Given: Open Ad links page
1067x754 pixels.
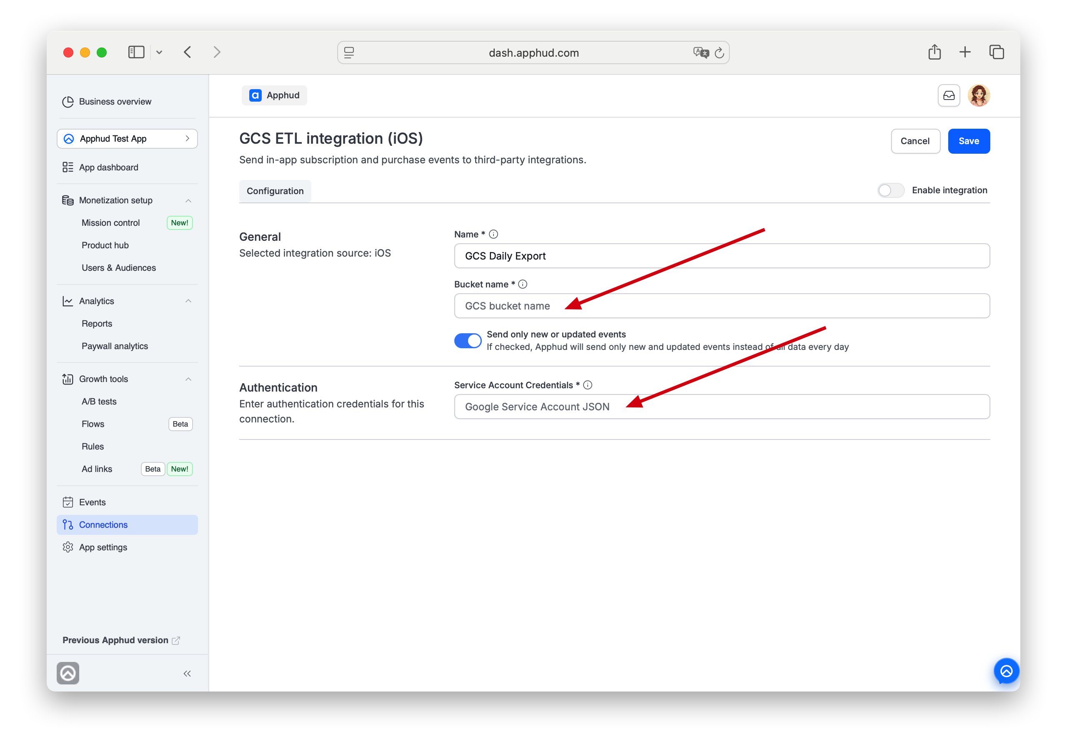Looking at the screenshot, I should [x=97, y=469].
